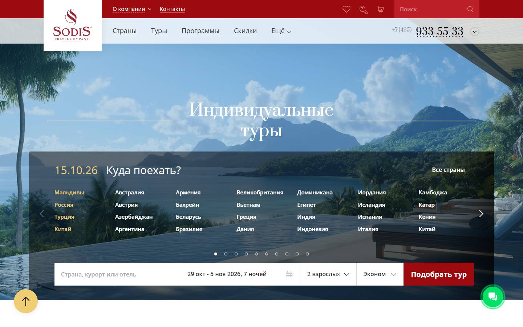Viewport: 523px width, 327px height.
Task: Open the calendar icon in date field
Action: click(289, 274)
